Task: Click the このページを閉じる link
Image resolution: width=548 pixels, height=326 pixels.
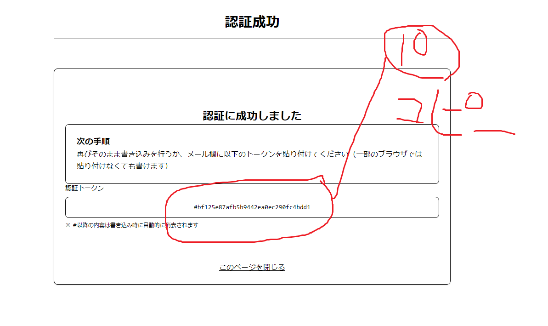Action: pos(252,267)
